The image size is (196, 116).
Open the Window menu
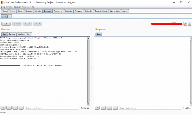(25, 7)
